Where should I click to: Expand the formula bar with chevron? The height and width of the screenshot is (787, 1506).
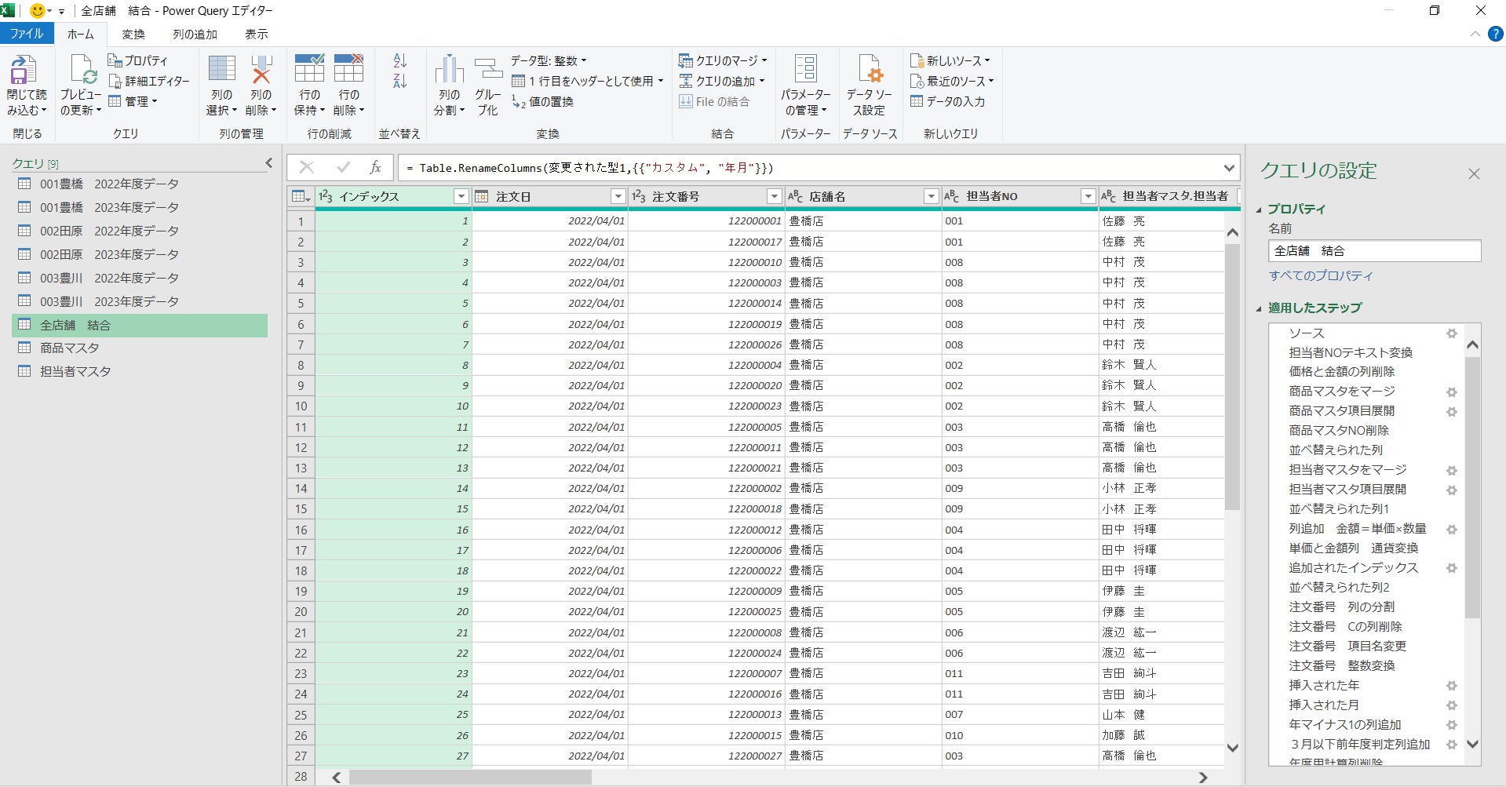point(1228,168)
